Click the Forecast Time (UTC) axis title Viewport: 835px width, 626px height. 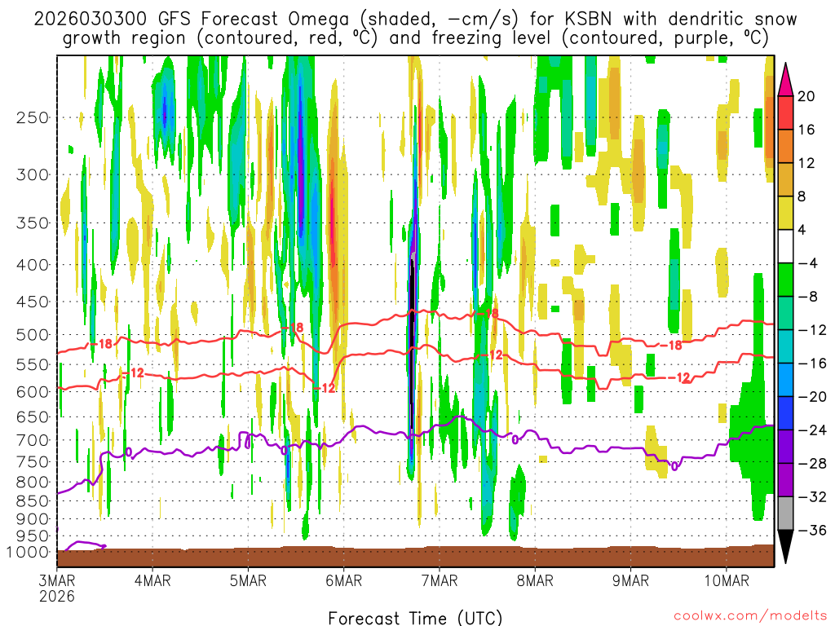click(415, 618)
